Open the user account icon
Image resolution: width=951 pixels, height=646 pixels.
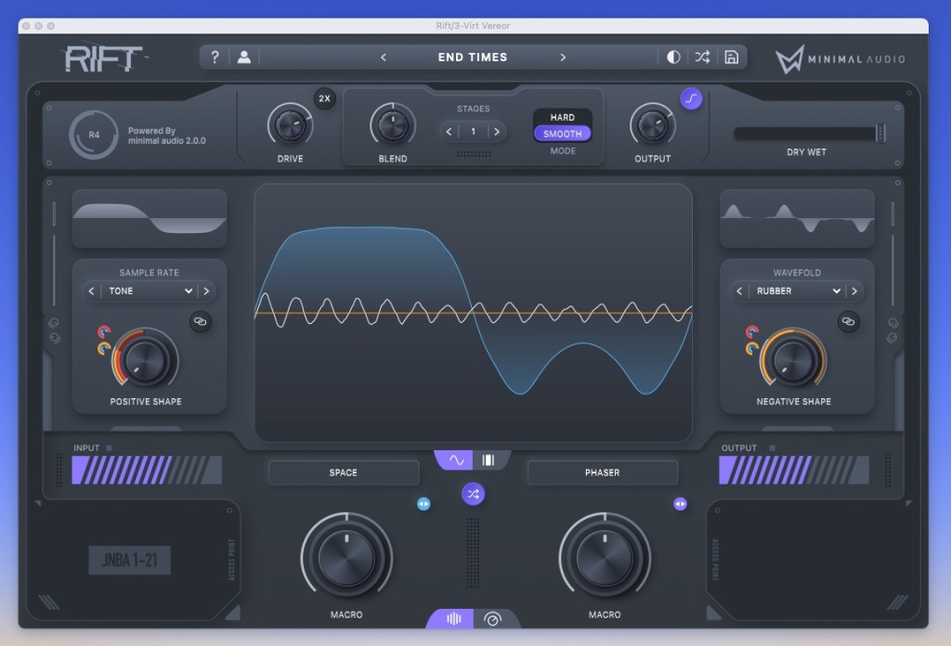[243, 58]
